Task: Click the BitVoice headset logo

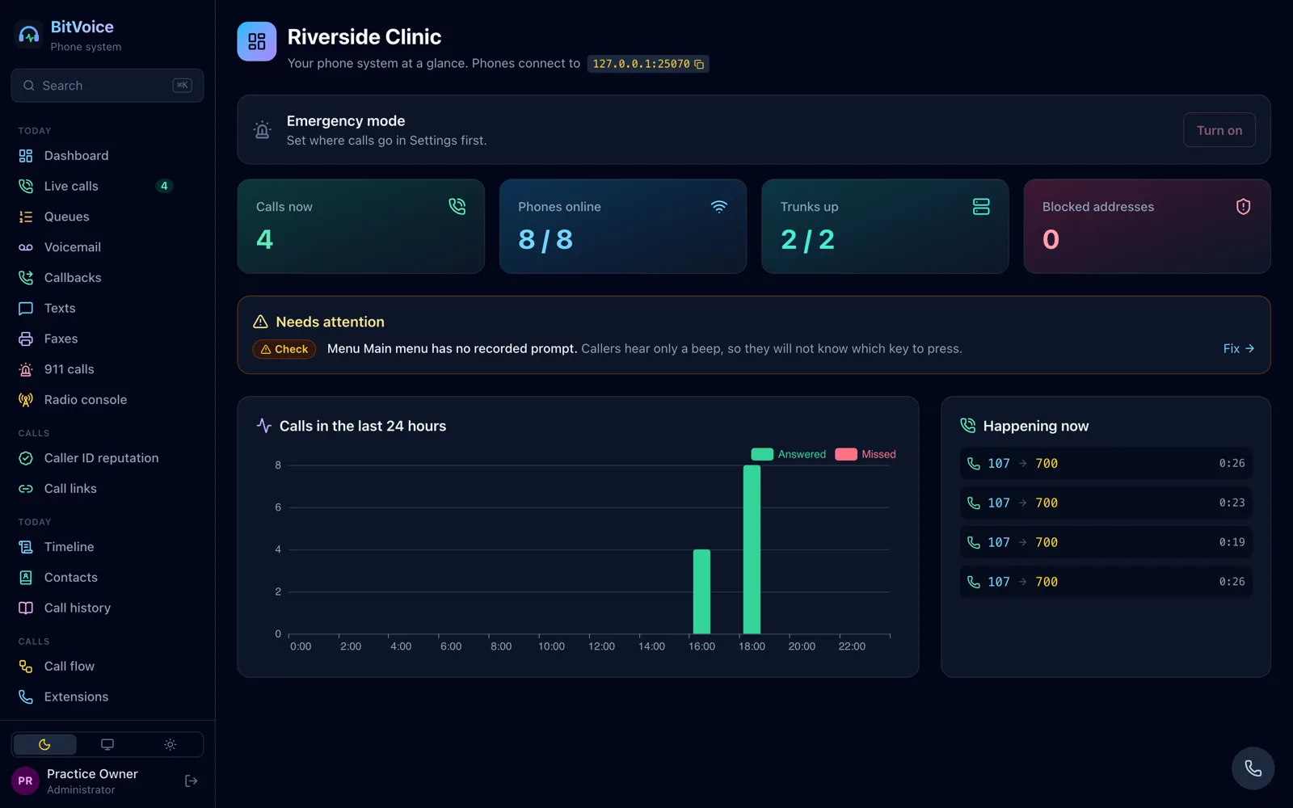Action: coord(29,35)
